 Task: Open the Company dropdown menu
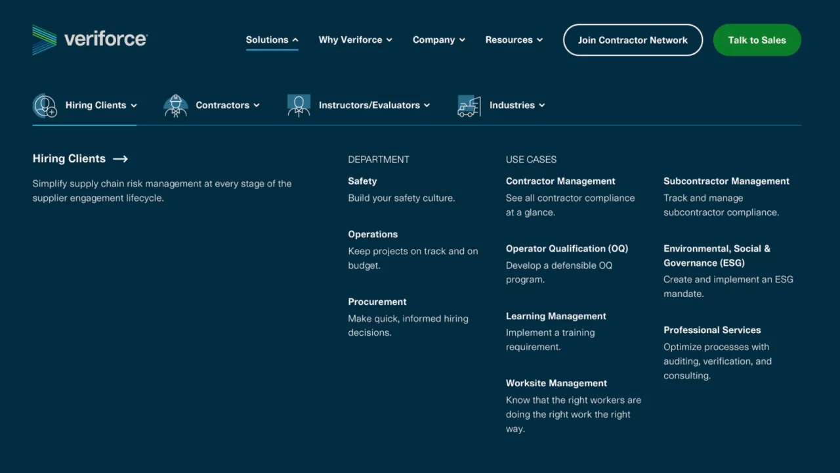(438, 40)
